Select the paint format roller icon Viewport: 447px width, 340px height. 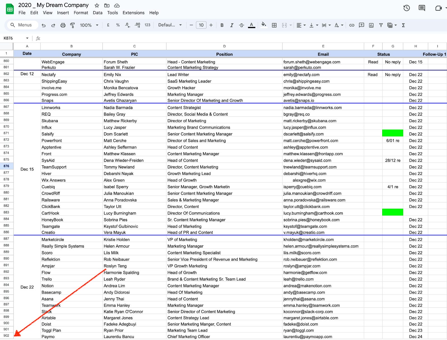(72, 25)
